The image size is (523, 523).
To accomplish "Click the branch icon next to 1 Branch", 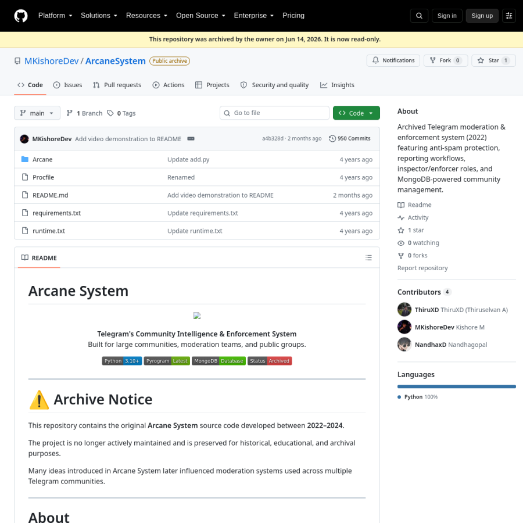I will (69, 113).
